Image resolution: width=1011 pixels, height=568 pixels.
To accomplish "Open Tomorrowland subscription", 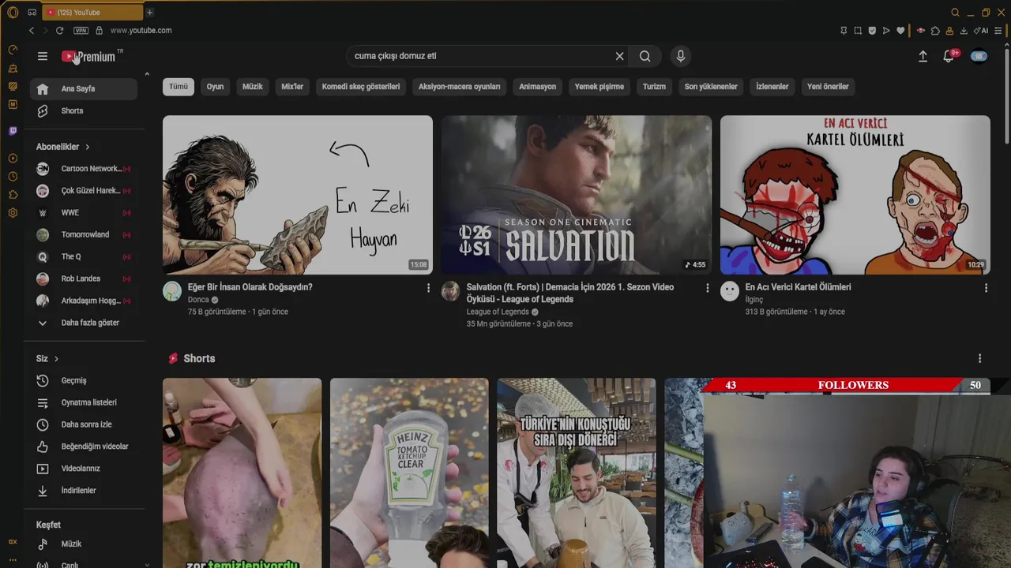I will pos(84,234).
